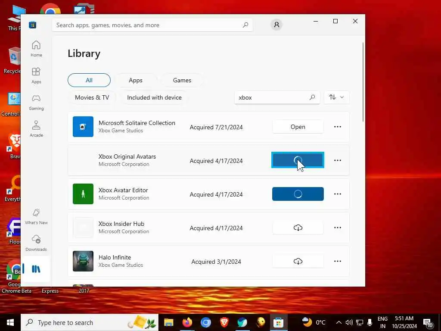Go to the Apps section in the sidebar
441x331 pixels.
(36, 75)
